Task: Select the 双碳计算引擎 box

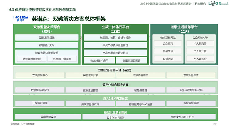Action: pos(90,75)
